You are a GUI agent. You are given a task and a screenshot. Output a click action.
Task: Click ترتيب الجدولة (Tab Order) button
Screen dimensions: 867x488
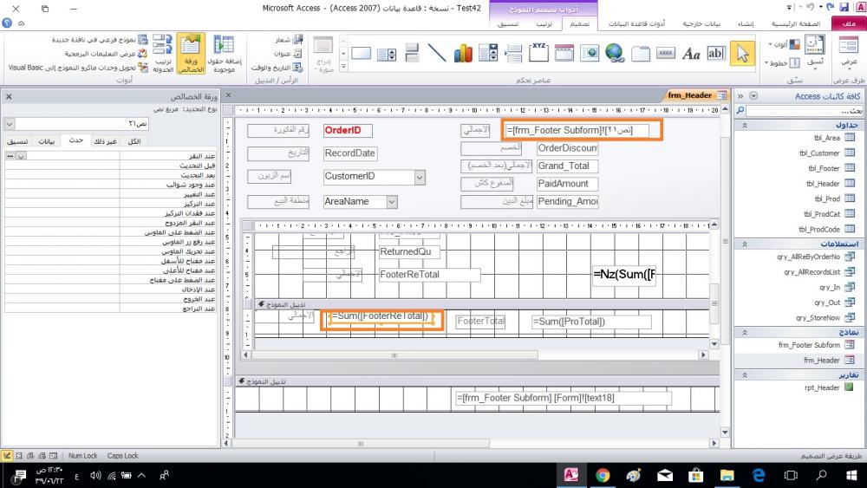coord(163,54)
